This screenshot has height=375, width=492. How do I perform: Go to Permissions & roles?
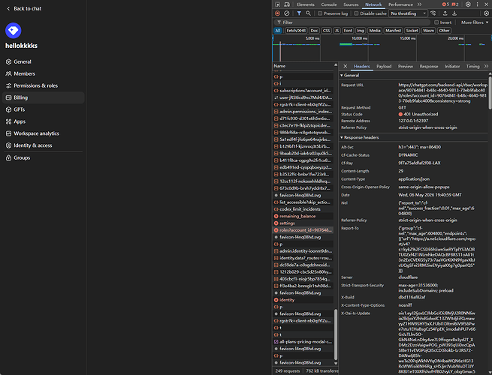coord(43,85)
